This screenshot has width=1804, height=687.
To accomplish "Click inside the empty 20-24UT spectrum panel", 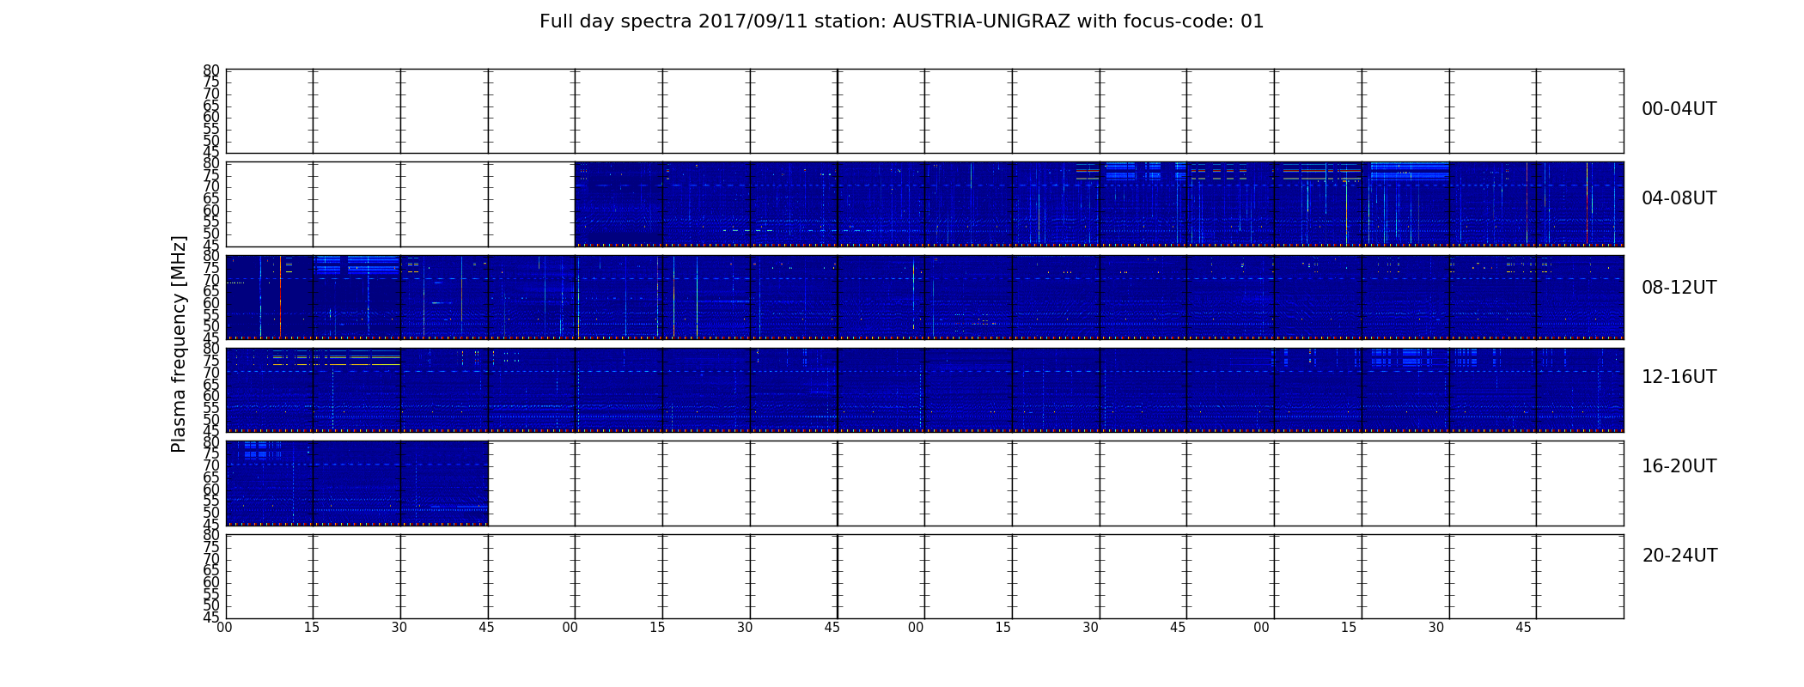I will click(924, 576).
